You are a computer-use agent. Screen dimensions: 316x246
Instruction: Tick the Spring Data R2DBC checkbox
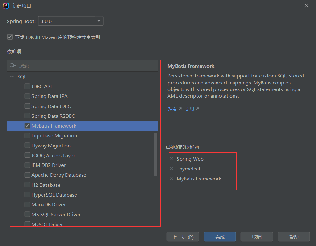click(x=27, y=116)
